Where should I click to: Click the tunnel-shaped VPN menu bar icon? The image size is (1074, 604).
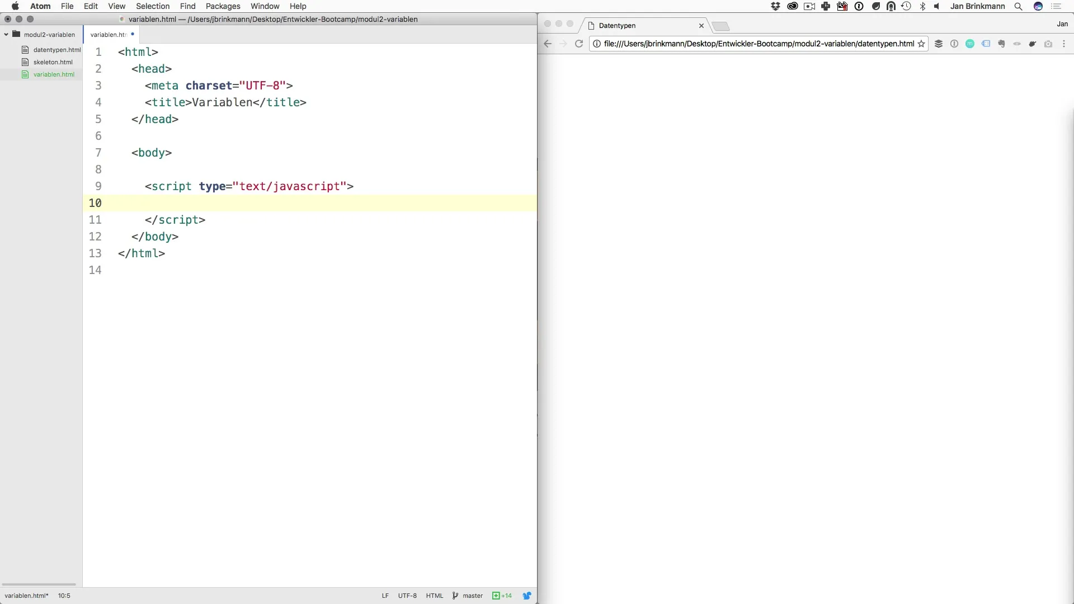pyautogui.click(x=891, y=6)
